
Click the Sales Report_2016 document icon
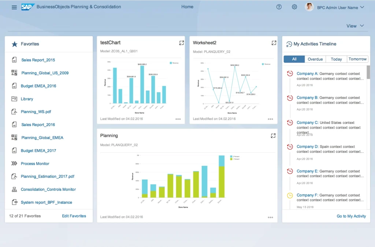tap(14, 124)
